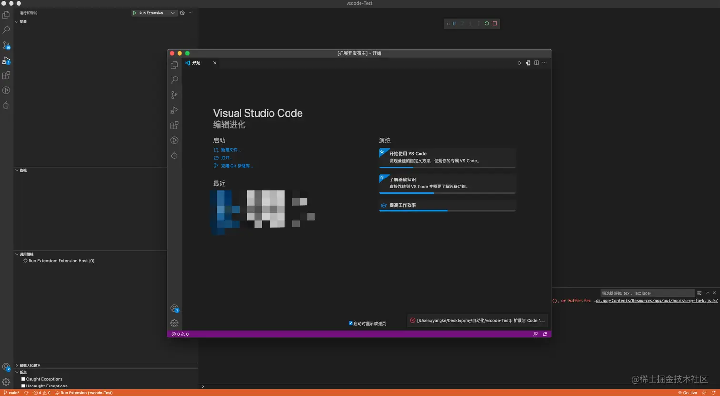Open launch.json via debug gear icon

pyautogui.click(x=182, y=13)
